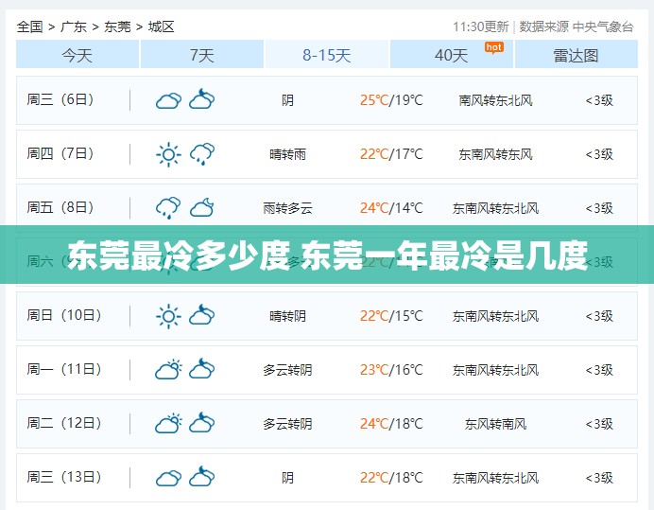Viewport: 654px width, 510px height.
Task: Open the 雷达图 tab
Action: pyautogui.click(x=576, y=54)
